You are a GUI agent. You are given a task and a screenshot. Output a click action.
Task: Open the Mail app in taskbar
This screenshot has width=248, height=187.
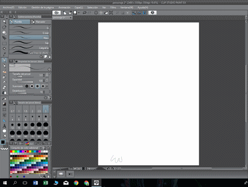66,183
